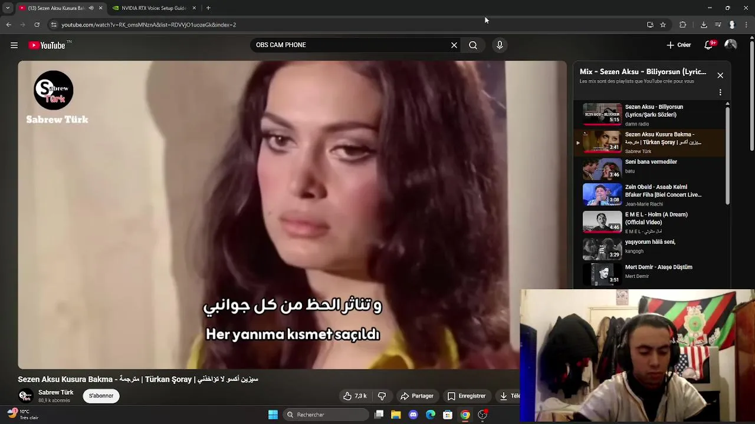Like the video with 7,3 k thumbs up
755x424 pixels.
point(355,396)
